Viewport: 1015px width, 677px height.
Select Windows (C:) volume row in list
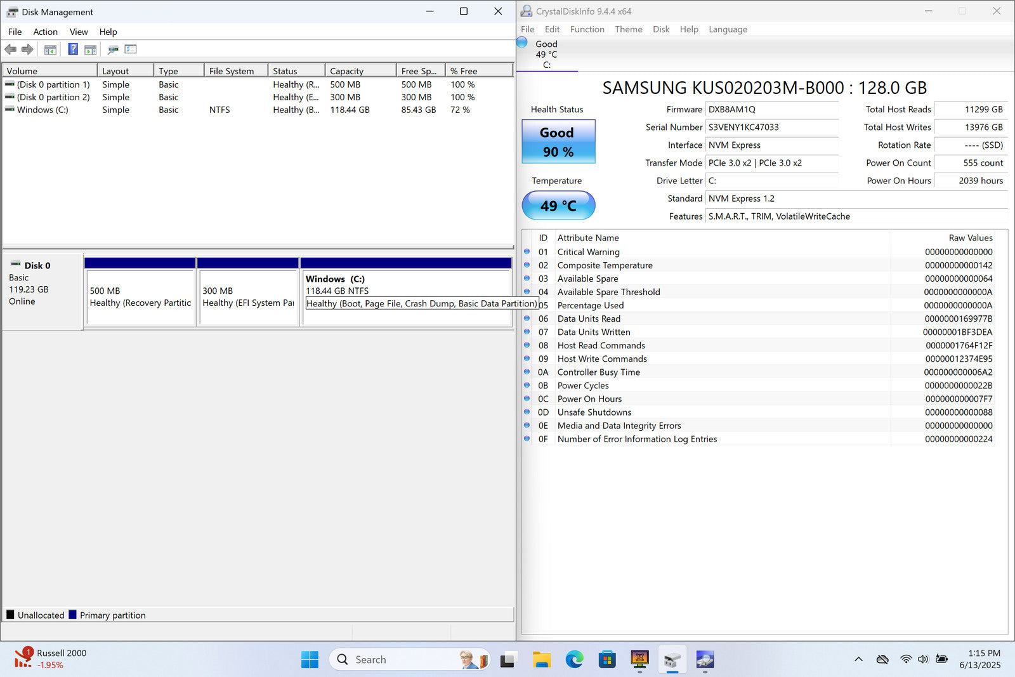(258, 110)
